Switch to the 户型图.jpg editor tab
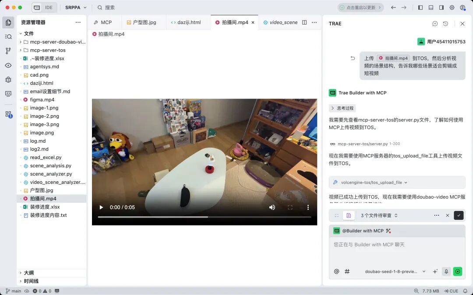This screenshot has height=295, width=473. [x=141, y=22]
